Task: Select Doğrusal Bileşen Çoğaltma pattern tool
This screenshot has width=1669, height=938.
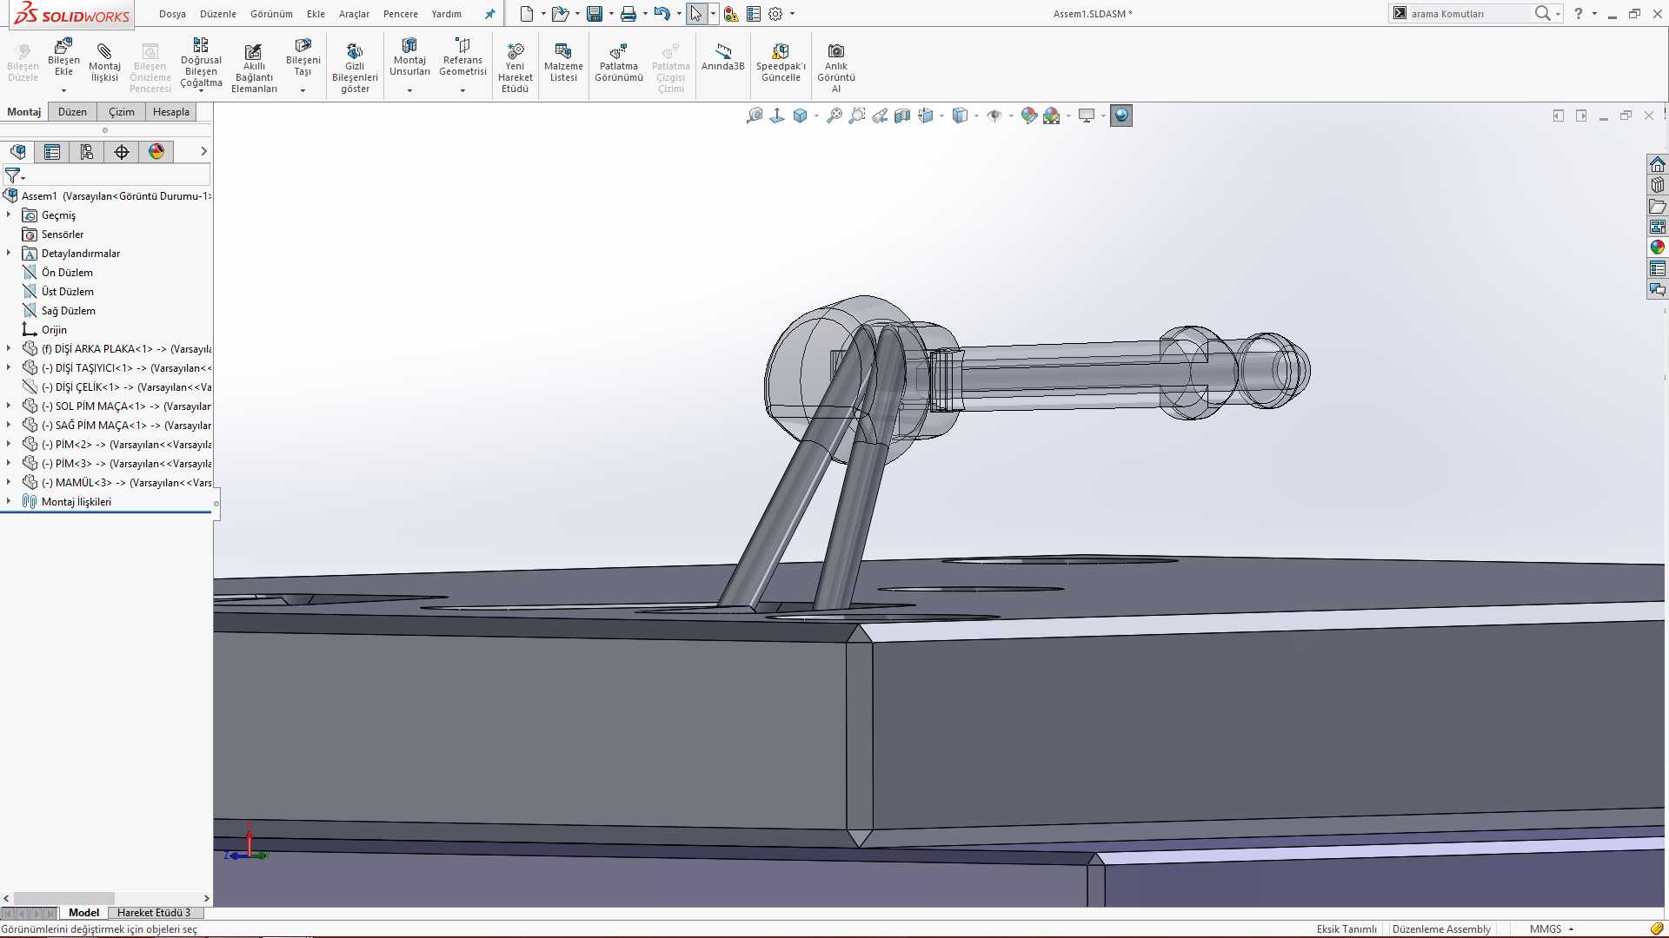Action: [201, 62]
